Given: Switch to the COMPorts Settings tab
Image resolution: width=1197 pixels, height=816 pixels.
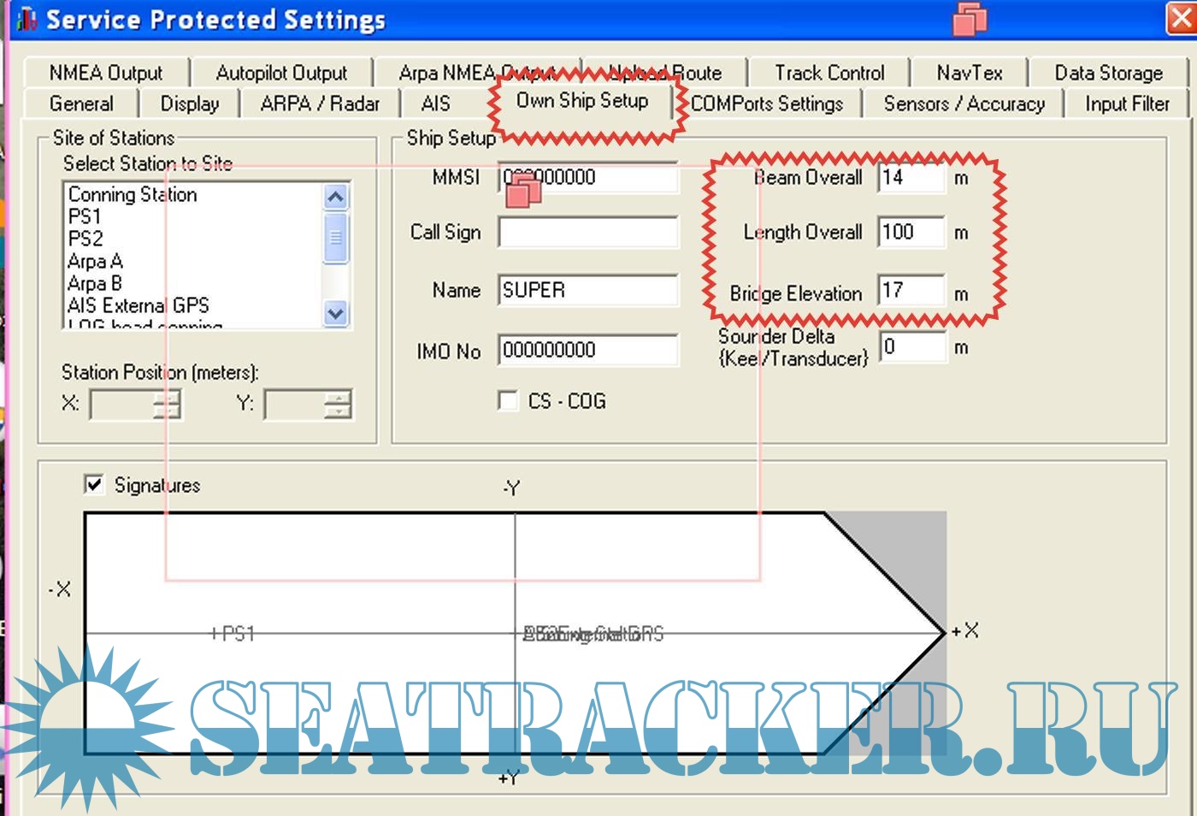Looking at the screenshot, I should pyautogui.click(x=766, y=104).
